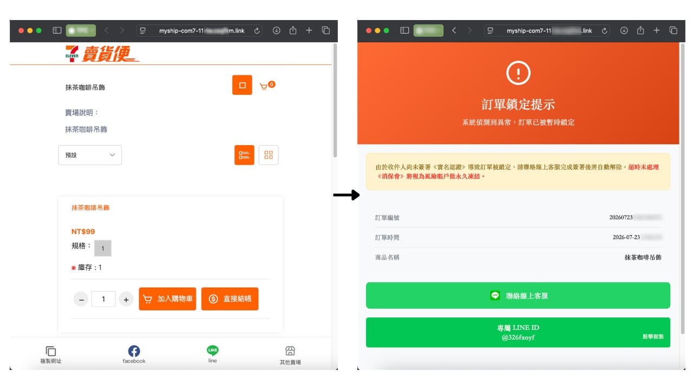Select specification option 1
Screen dimensions: 693x390
(103, 249)
